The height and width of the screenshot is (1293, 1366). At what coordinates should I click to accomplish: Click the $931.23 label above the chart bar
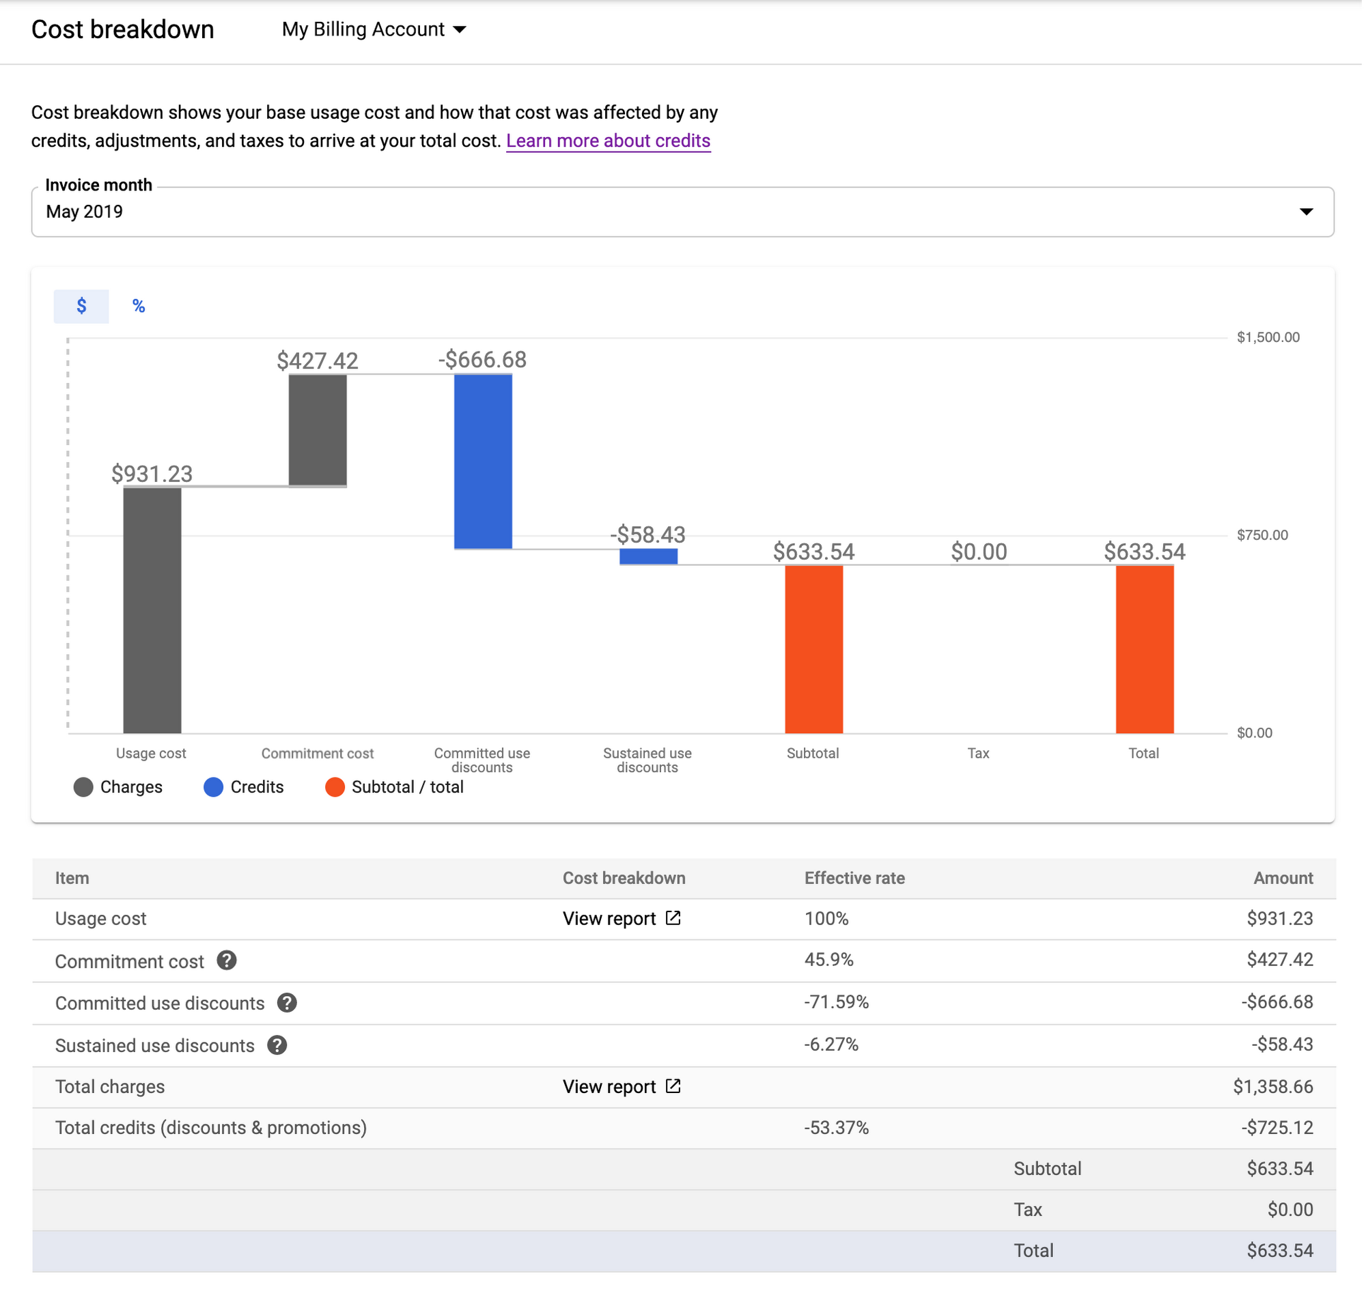click(152, 475)
